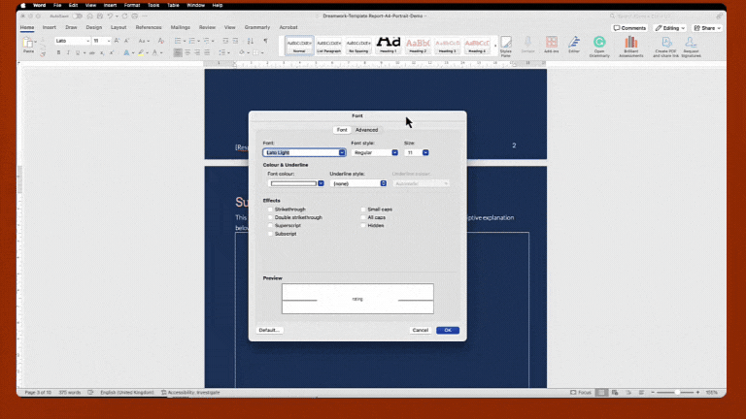Screen dimensions: 746x419
Task: Click the OK button
Action: point(447,330)
